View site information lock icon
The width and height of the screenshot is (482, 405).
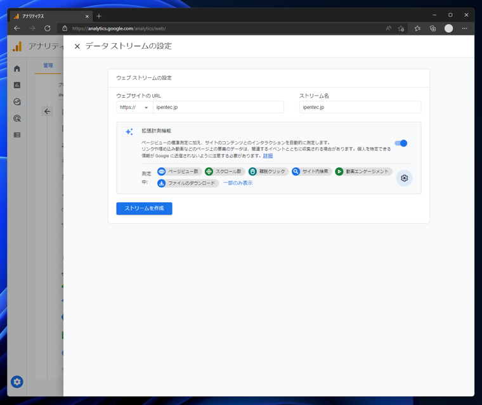pos(65,29)
